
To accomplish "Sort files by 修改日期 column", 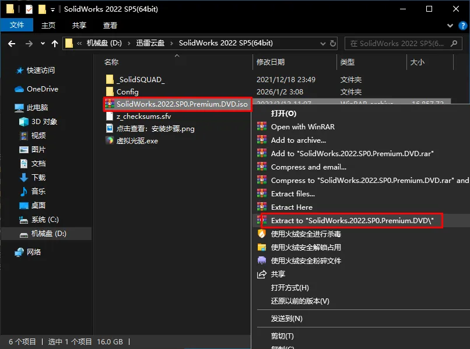I will click(271, 62).
